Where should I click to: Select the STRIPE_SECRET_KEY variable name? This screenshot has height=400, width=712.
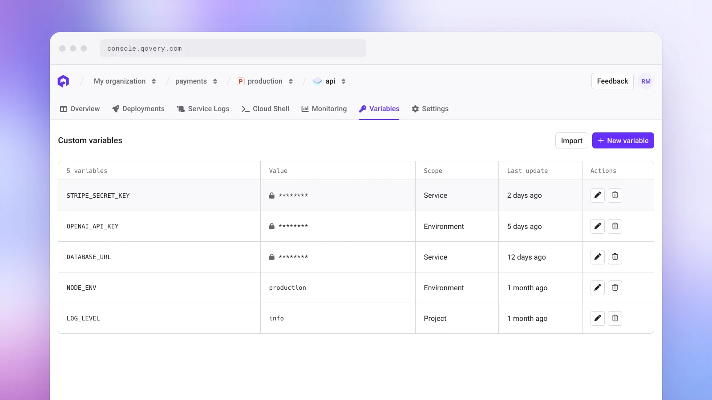pos(98,196)
